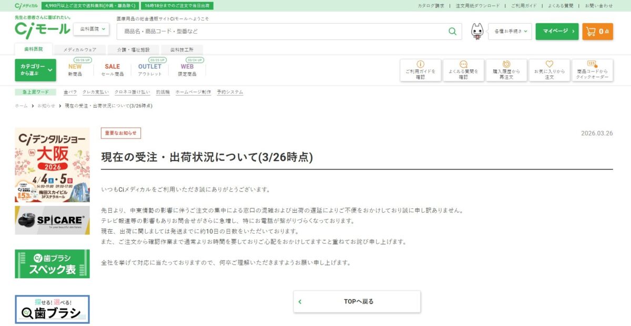This screenshot has height=326, width=631.
Task: Reorder from purchase history icon
Action: (506, 70)
